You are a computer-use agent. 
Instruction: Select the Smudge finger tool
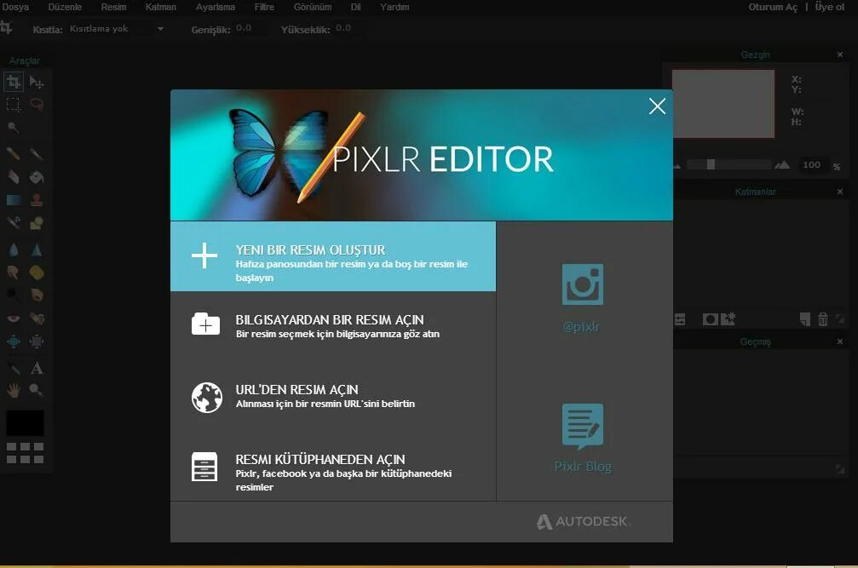point(14,273)
